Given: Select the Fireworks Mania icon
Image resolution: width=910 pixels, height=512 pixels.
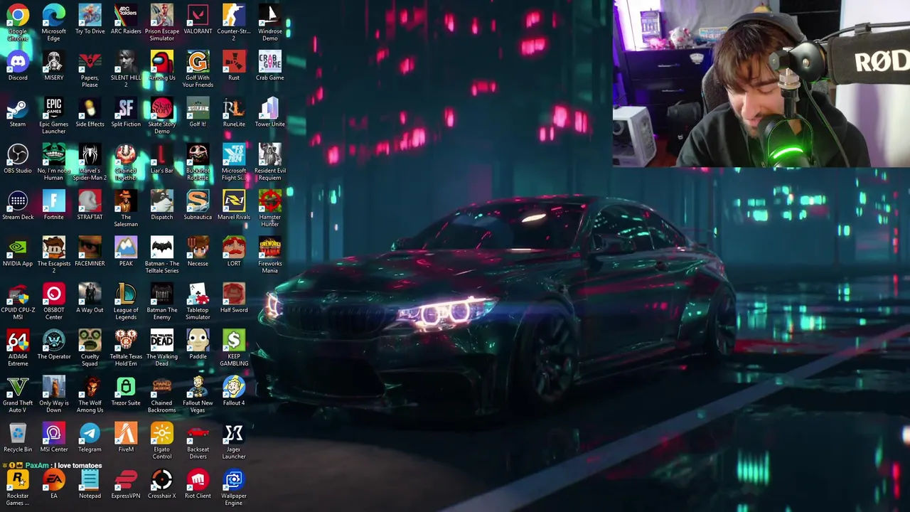Looking at the screenshot, I should click(x=270, y=247).
